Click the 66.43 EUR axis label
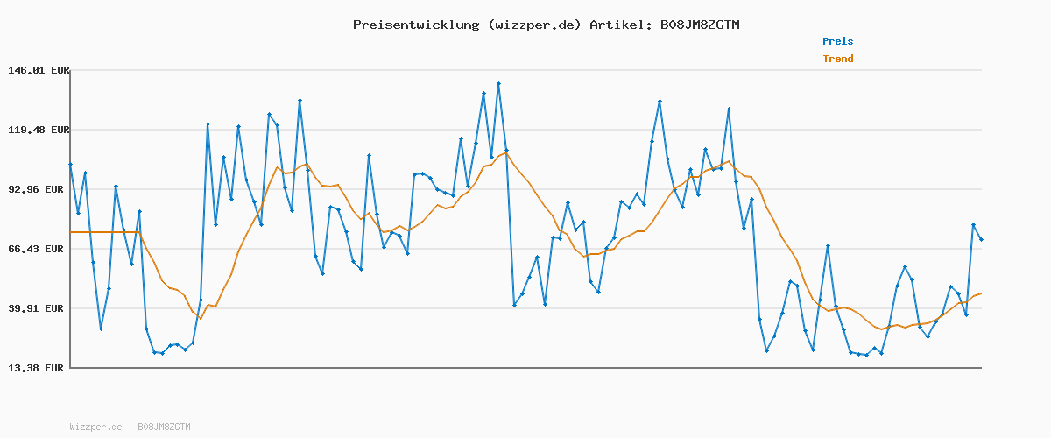 37,249
